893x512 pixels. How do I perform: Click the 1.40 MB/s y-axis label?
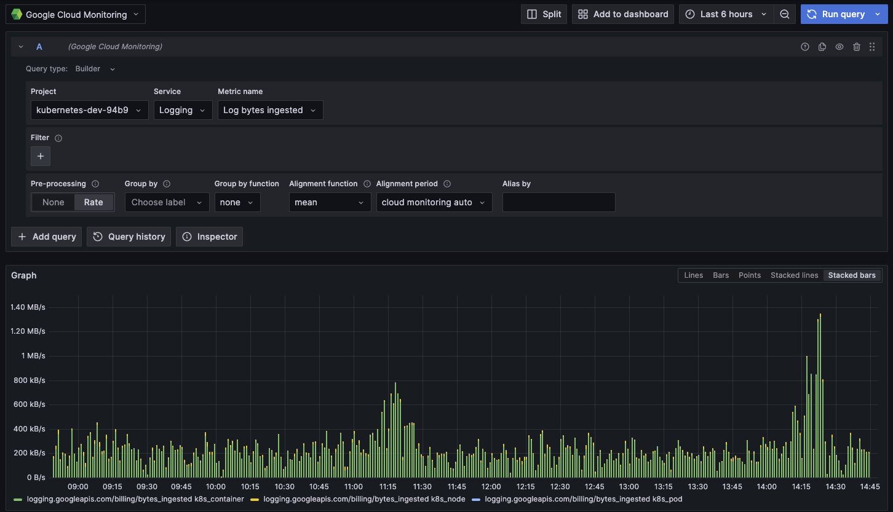coord(28,307)
